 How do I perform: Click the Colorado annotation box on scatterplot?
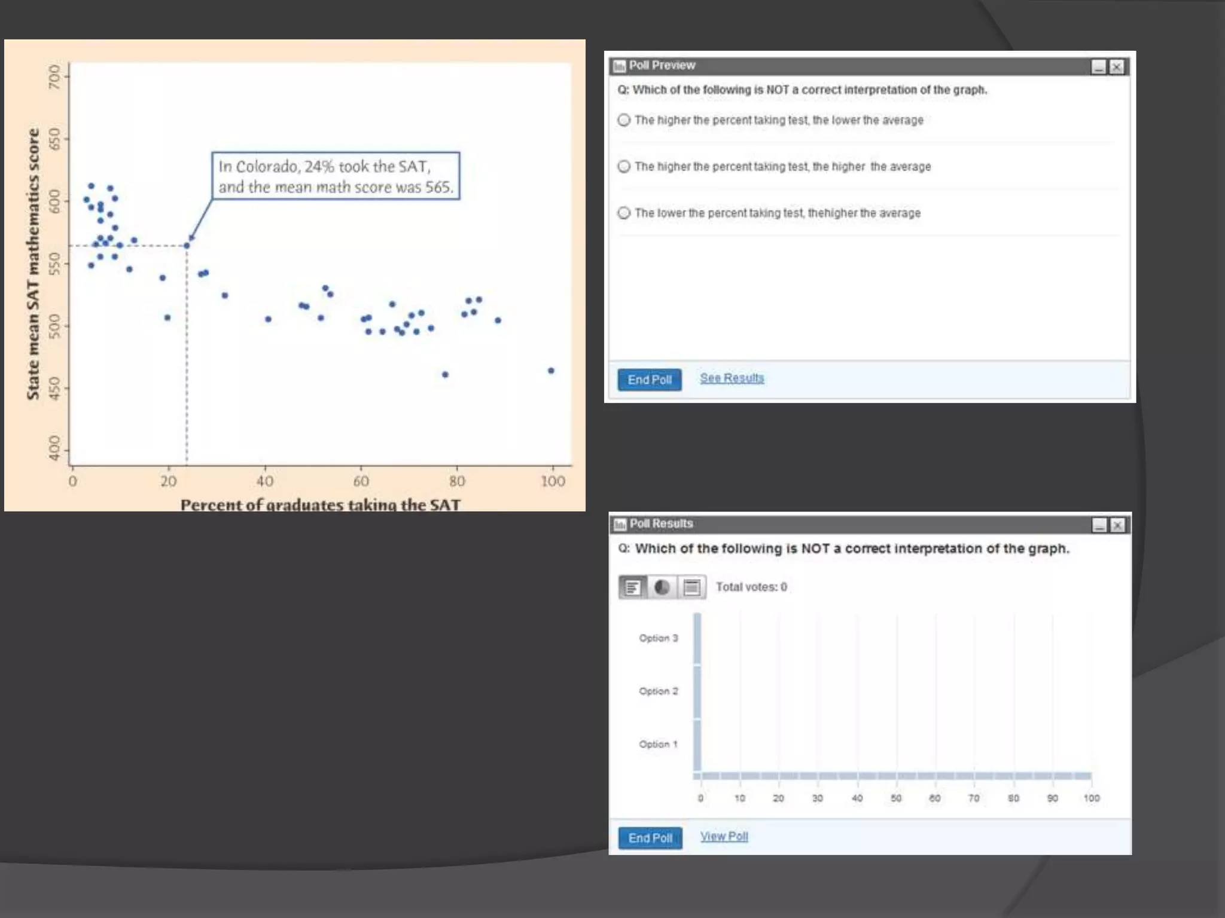click(x=336, y=176)
